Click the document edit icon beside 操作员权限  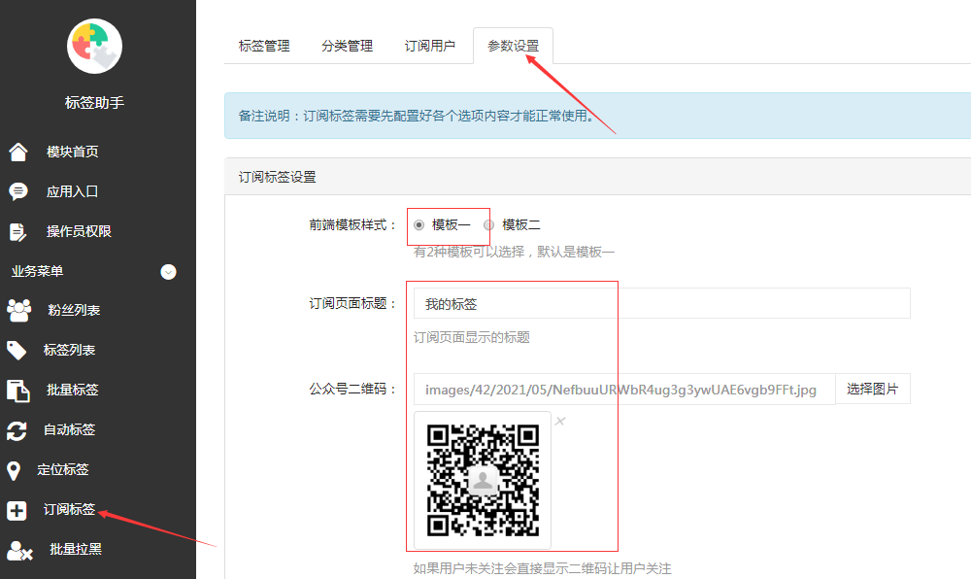tap(17, 231)
